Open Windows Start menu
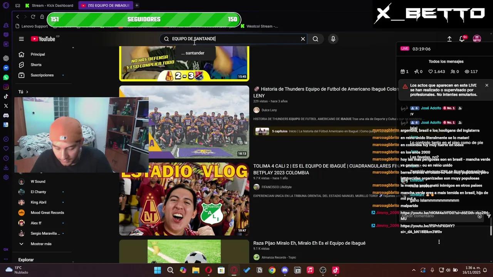Image resolution: width=493 pixels, height=277 pixels. 158,270
